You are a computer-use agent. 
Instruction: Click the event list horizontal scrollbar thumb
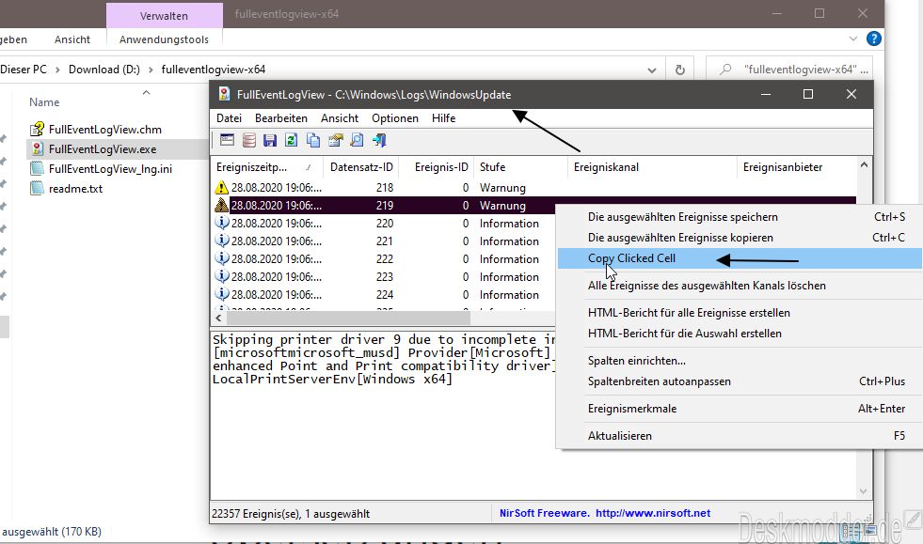click(348, 319)
